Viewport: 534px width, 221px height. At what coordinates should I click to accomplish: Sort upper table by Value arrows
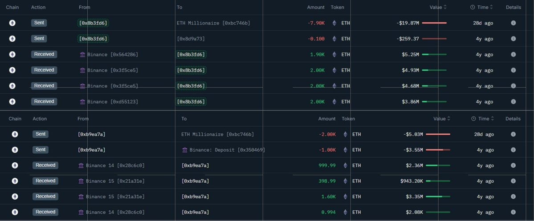(445, 7)
